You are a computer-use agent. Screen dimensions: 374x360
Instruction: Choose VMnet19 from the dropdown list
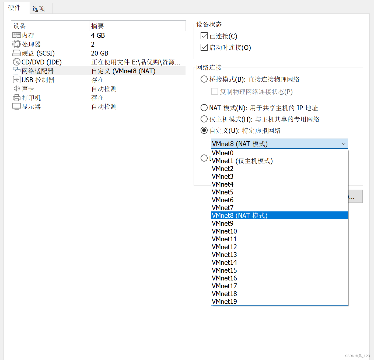(x=279, y=301)
